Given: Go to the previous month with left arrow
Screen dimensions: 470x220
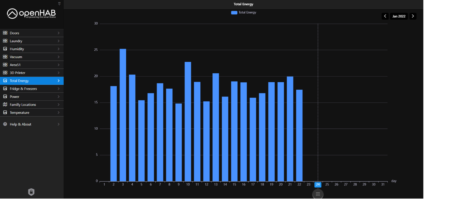Looking at the screenshot, I should (x=385, y=16).
